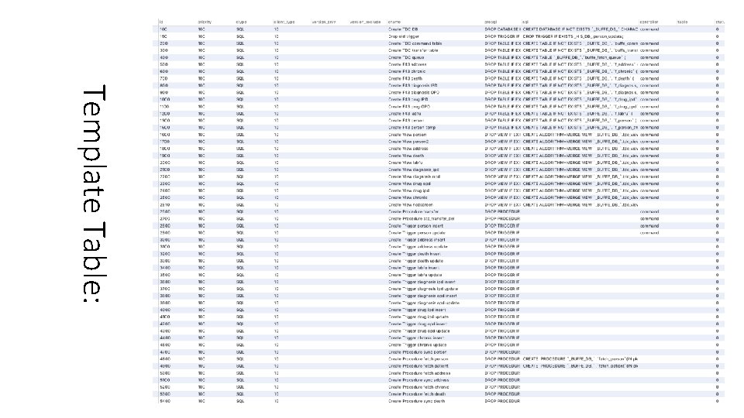The image size is (744, 418).
Task: Select the 'Create View diagnosis_ipd' cell
Action: 414,170
